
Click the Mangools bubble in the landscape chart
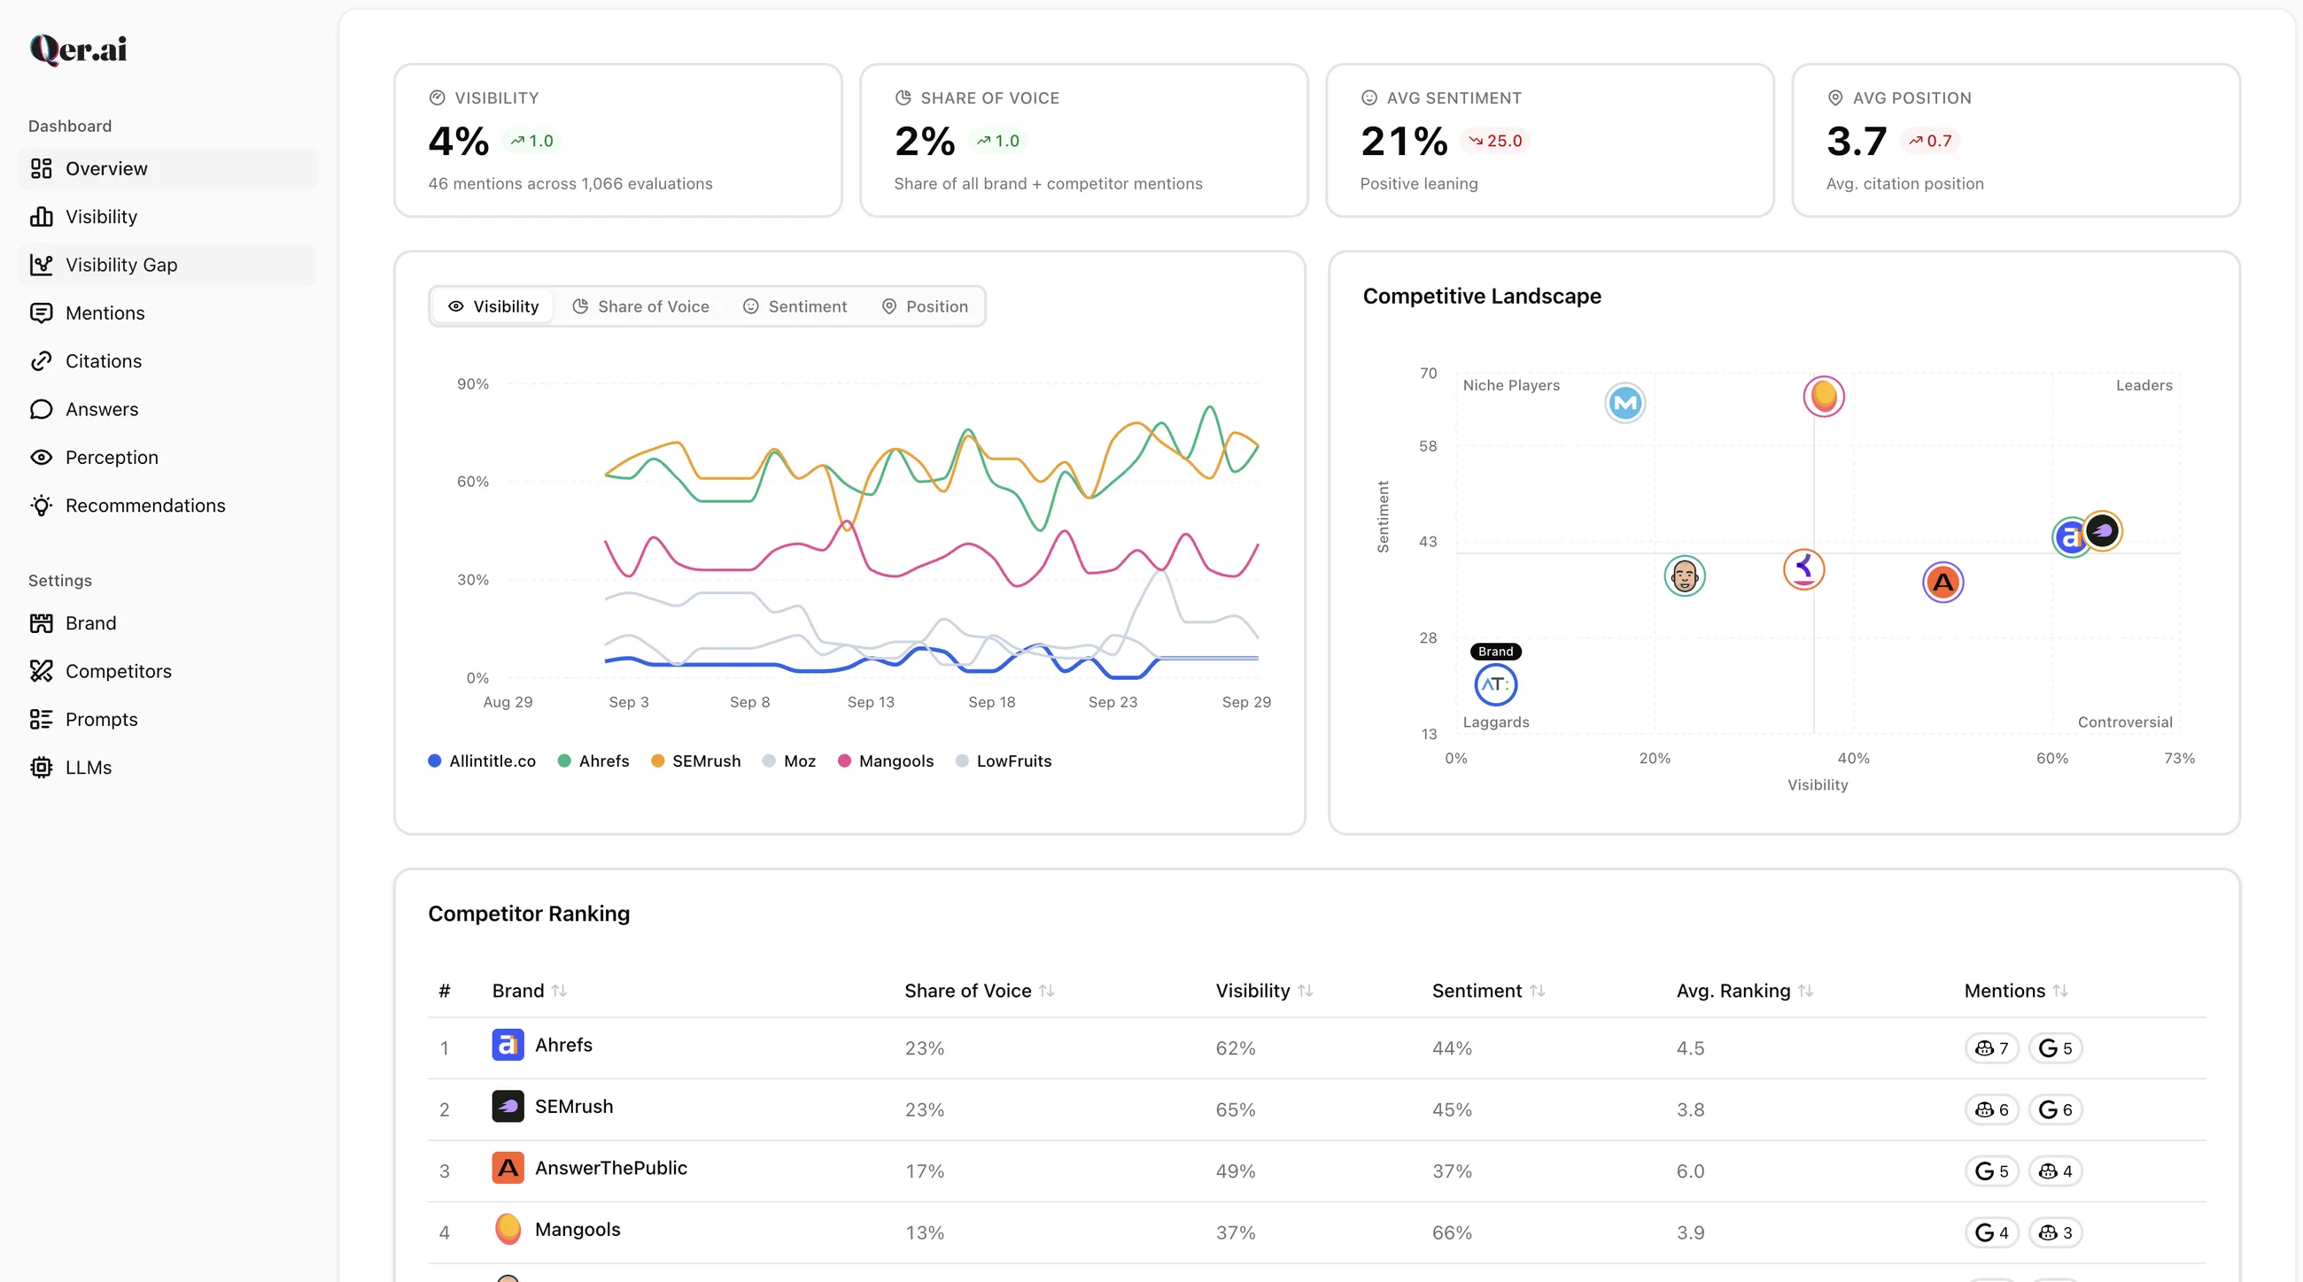[1823, 397]
